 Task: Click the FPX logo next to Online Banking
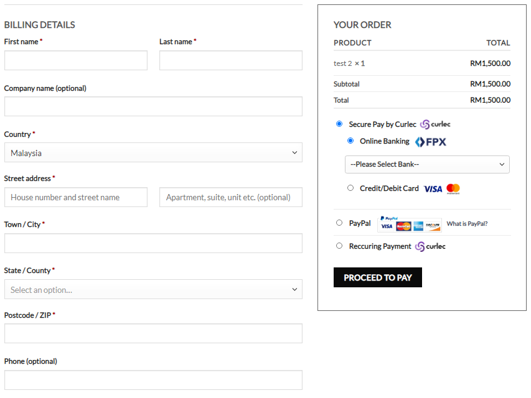coord(430,142)
